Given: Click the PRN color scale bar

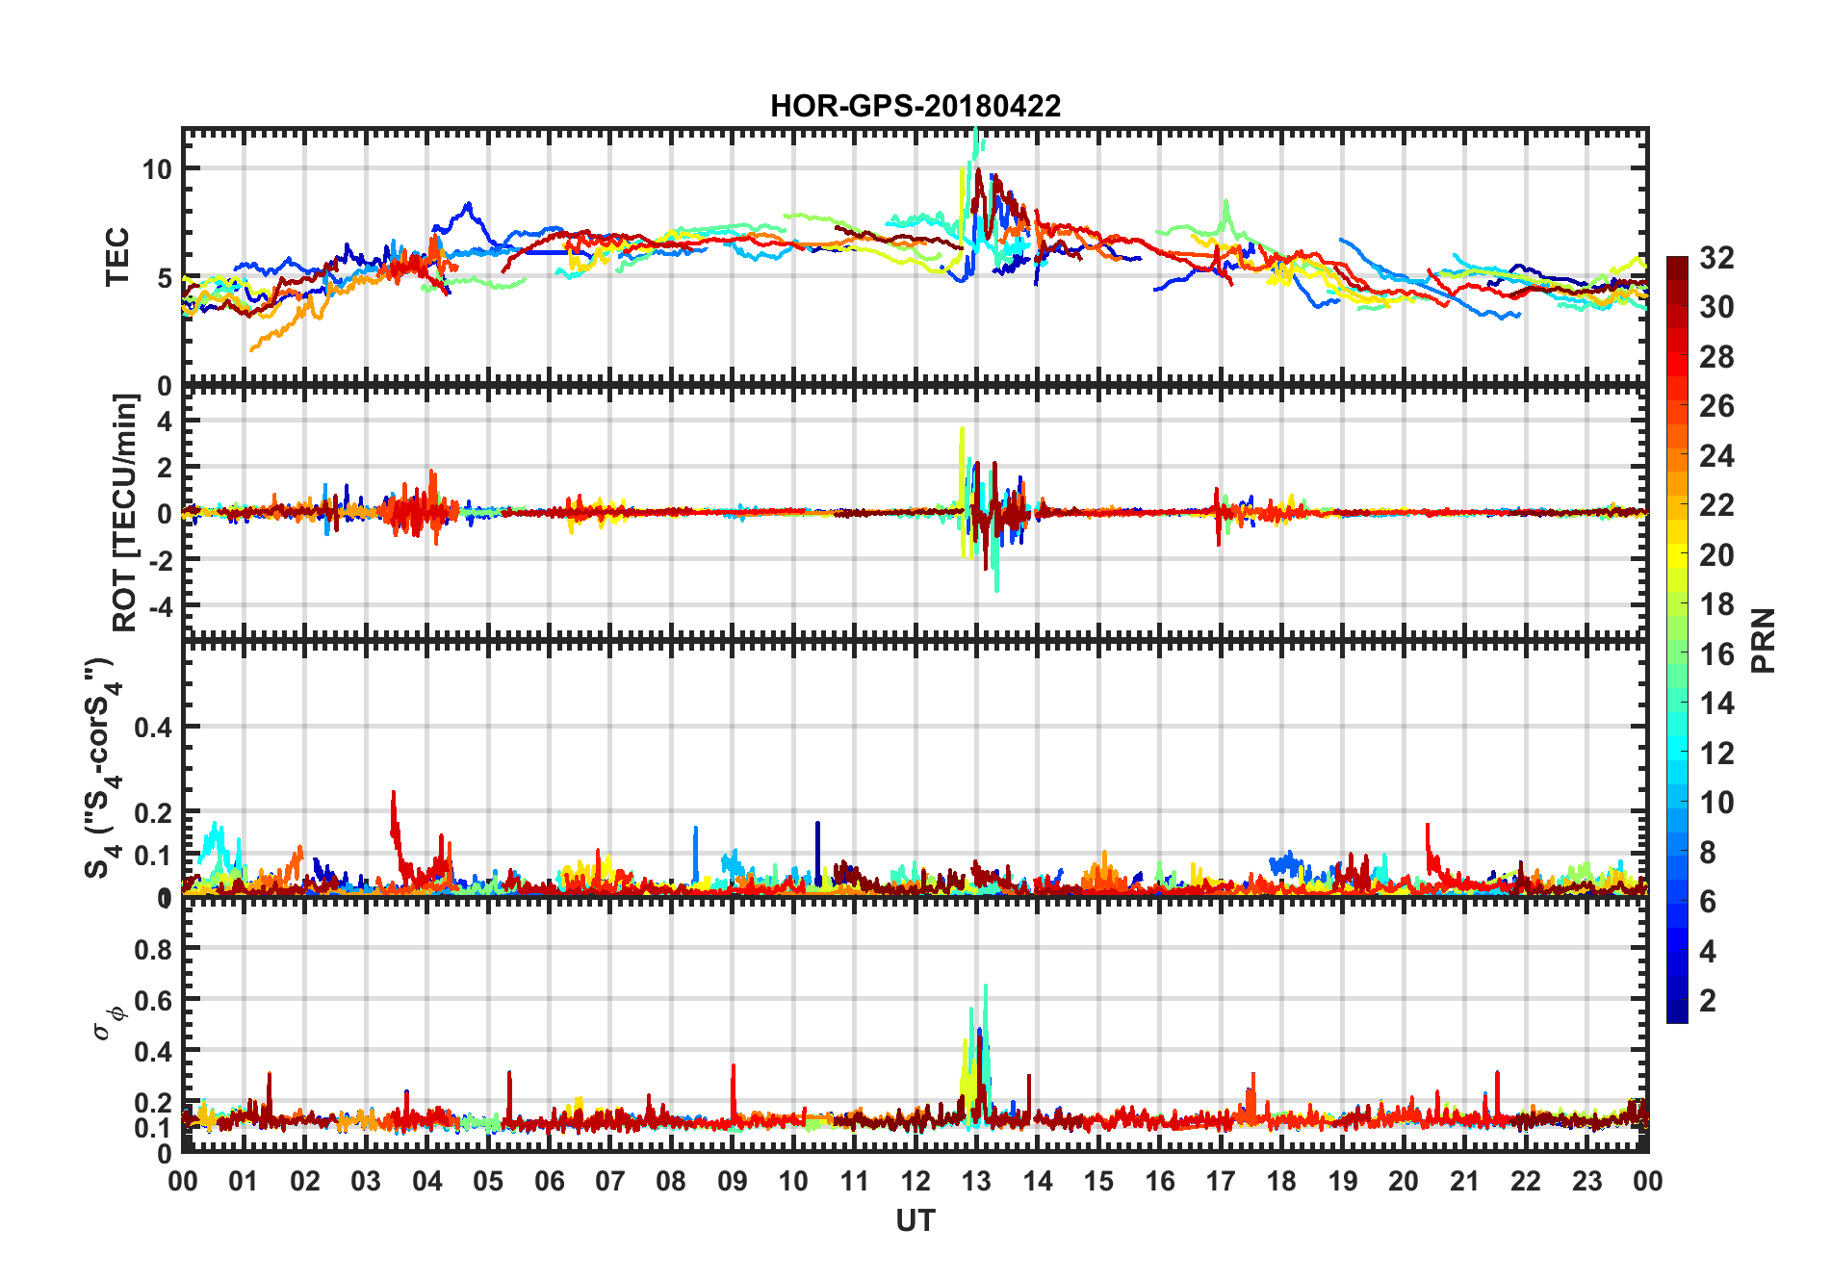Looking at the screenshot, I should (x=1677, y=640).
